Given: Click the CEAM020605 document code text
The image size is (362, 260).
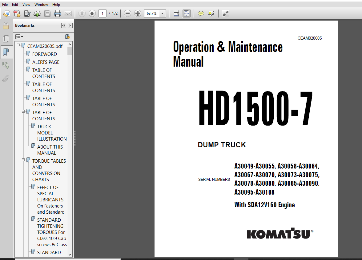Looking at the screenshot, I should pyautogui.click(x=310, y=38).
